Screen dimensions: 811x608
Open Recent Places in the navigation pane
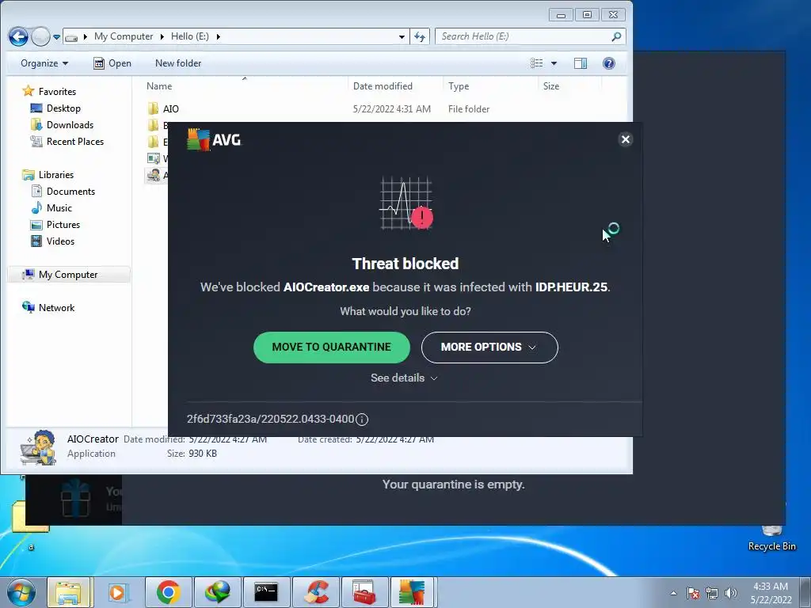[67, 141]
